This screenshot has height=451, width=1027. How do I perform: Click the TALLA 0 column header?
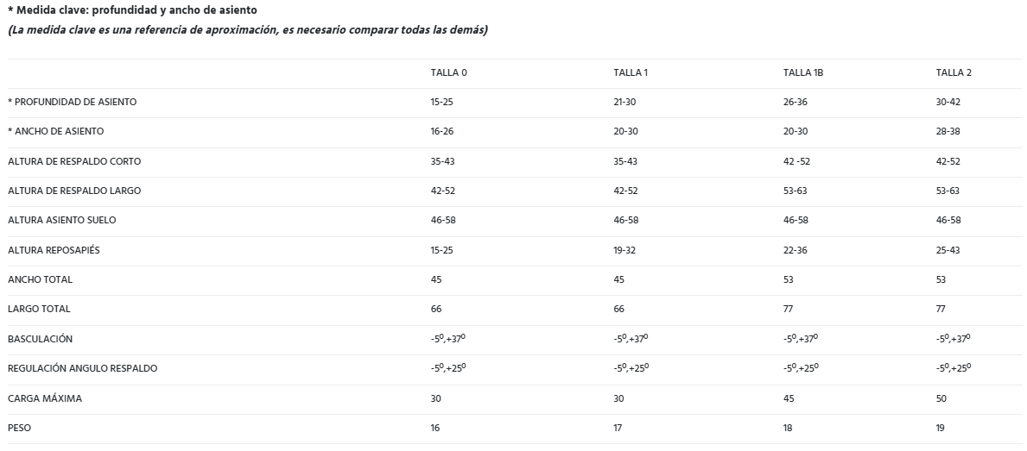click(x=448, y=72)
